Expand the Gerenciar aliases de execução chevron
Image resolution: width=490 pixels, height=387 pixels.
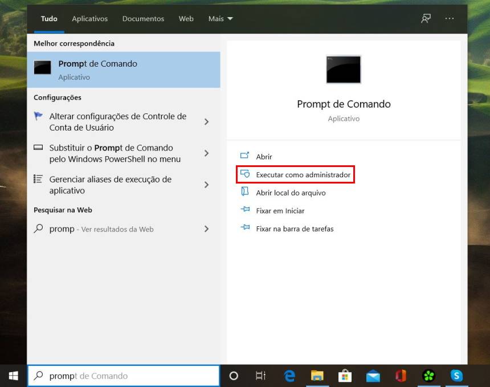tap(206, 185)
